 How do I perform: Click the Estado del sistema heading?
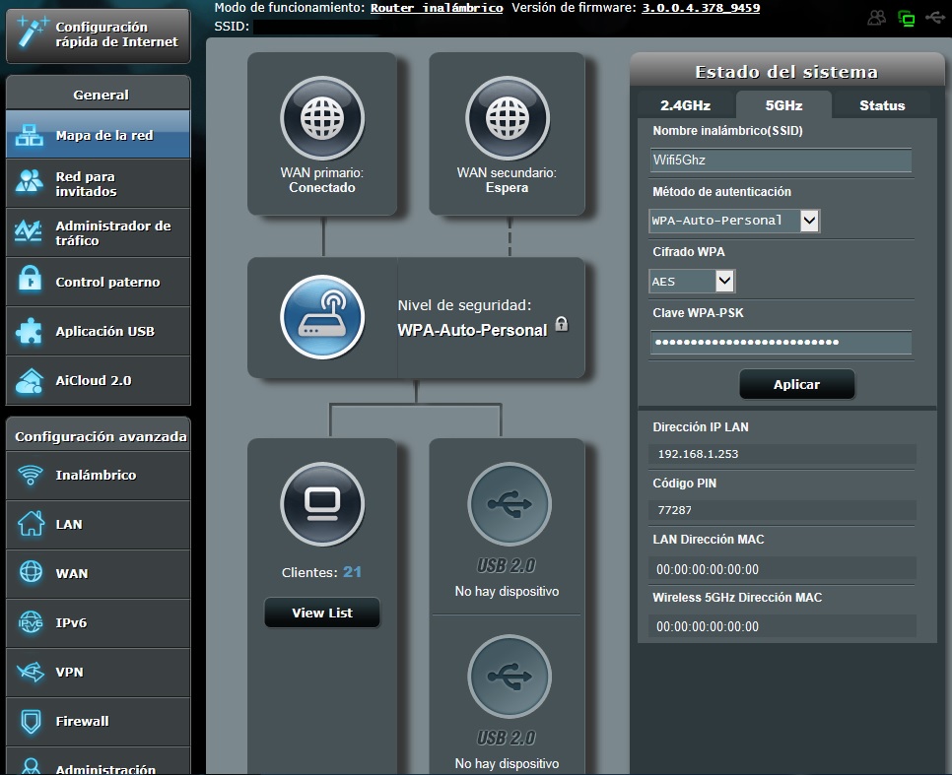pyautogui.click(x=786, y=72)
